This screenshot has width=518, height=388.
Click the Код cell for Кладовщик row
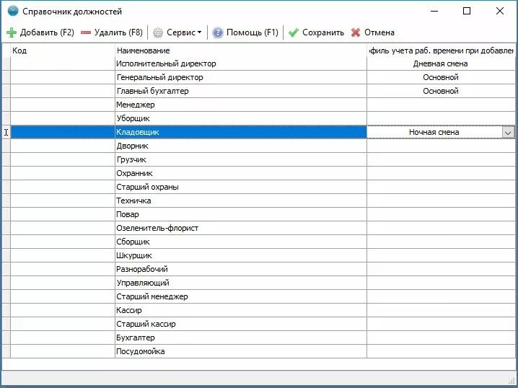[x=63, y=132]
